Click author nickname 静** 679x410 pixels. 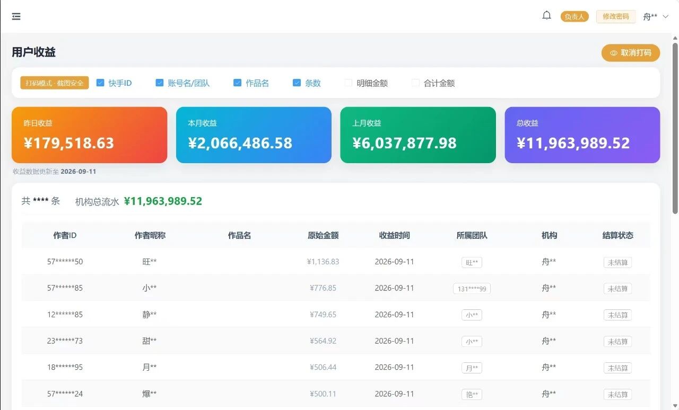[x=150, y=315]
